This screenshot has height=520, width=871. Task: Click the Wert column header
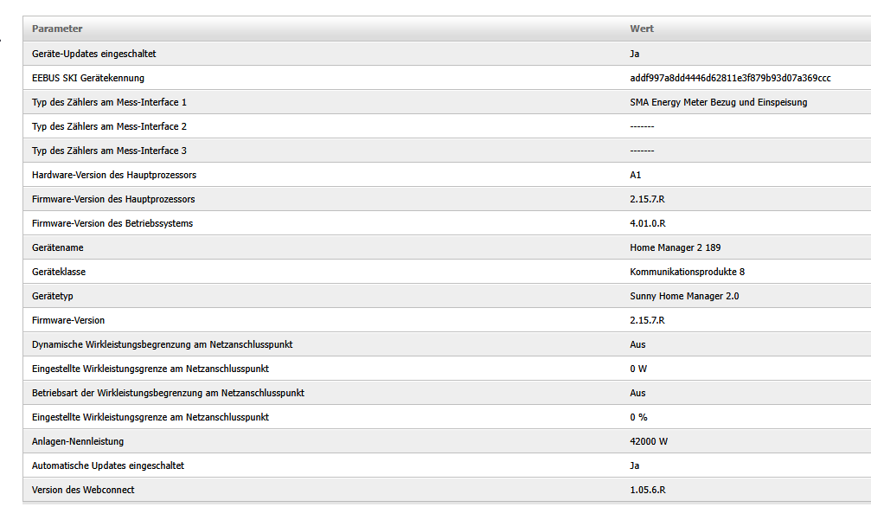click(x=641, y=29)
